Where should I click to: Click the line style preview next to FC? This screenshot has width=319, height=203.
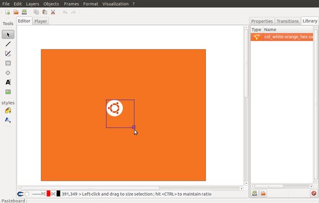click(37, 194)
